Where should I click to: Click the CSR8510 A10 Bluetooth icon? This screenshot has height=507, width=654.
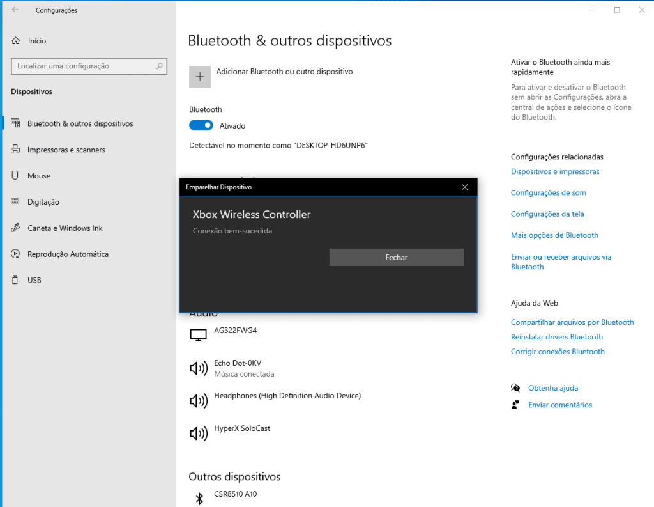pyautogui.click(x=199, y=499)
